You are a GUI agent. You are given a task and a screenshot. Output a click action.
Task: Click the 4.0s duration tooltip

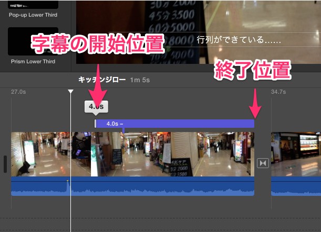pyautogui.click(x=96, y=106)
